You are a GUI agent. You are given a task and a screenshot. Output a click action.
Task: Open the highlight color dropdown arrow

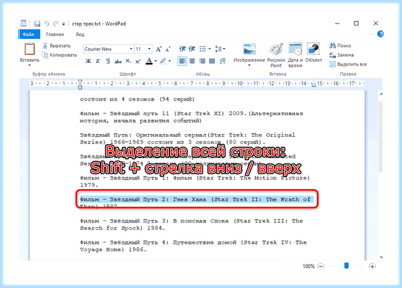pyautogui.click(x=170, y=61)
